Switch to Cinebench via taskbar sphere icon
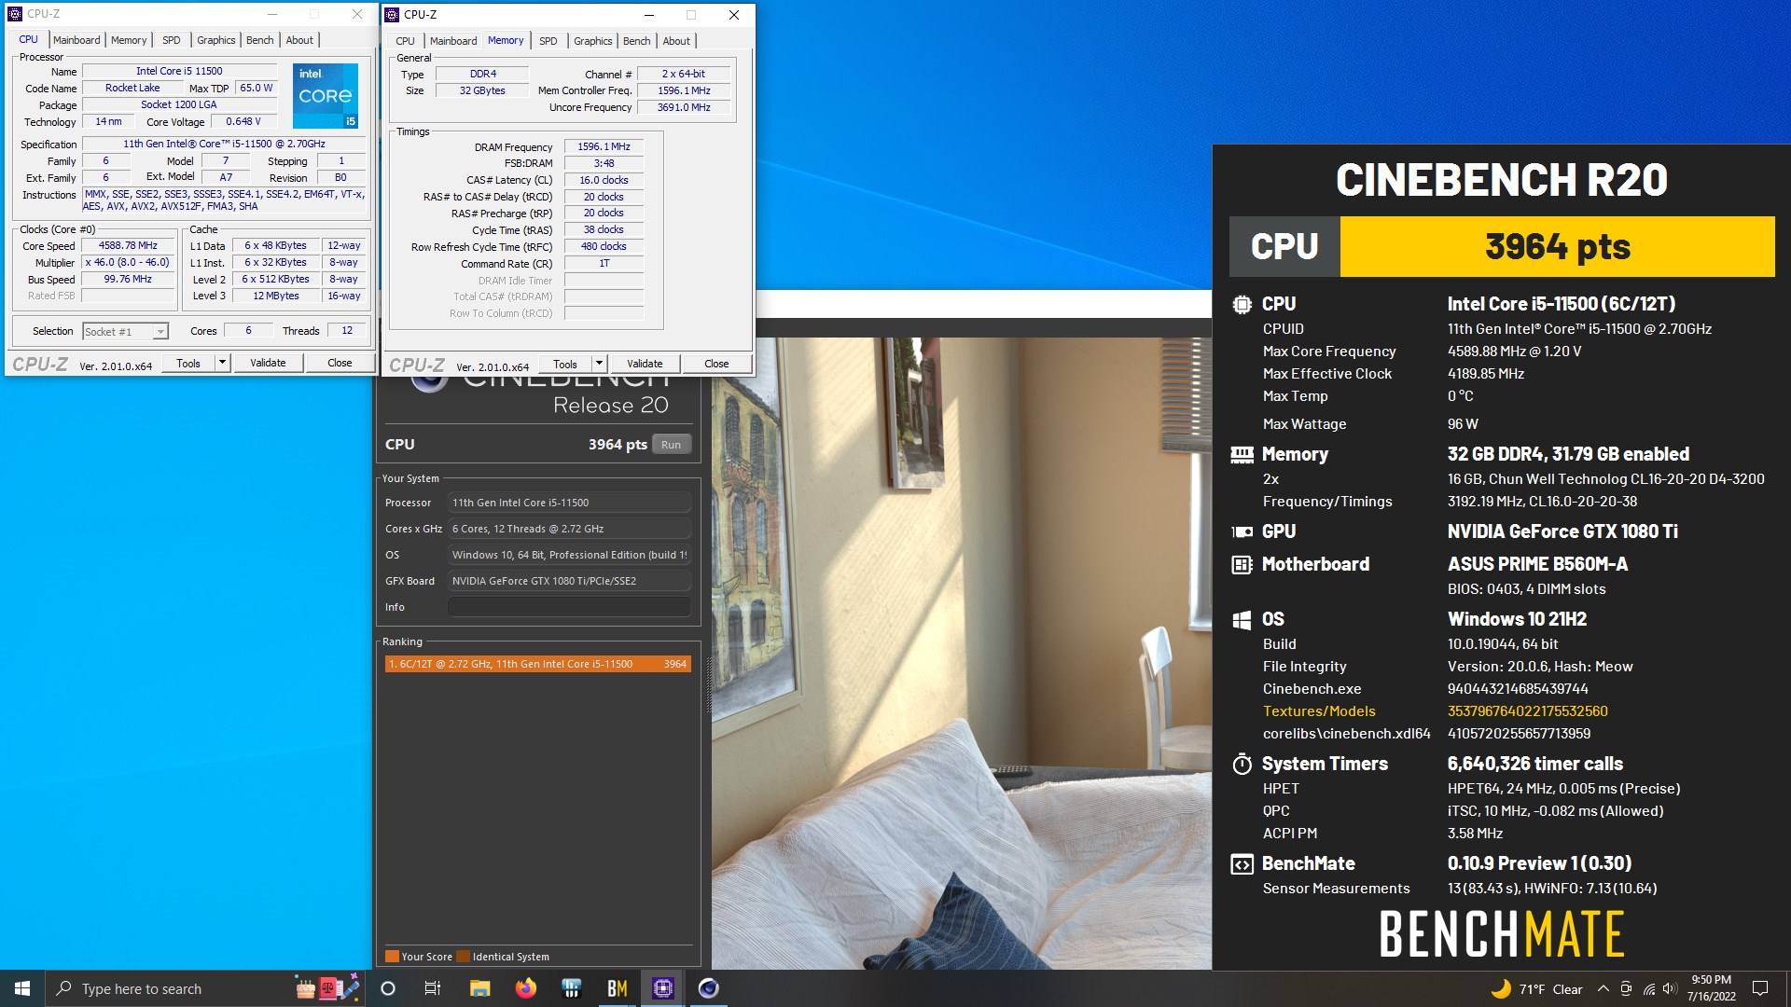Screen dimensions: 1791x1007 (708, 988)
